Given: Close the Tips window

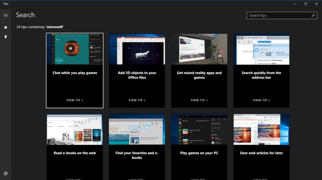Looking at the screenshot, I should coord(316,4).
